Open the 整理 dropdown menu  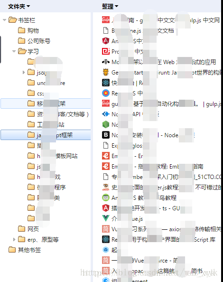(x=110, y=7)
